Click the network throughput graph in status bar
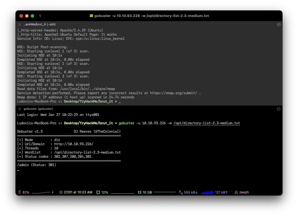The image size is (298, 216). (x=207, y=192)
